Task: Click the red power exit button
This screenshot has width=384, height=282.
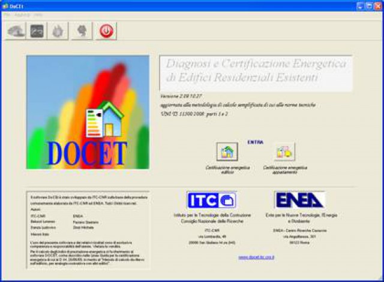Action: [106, 31]
